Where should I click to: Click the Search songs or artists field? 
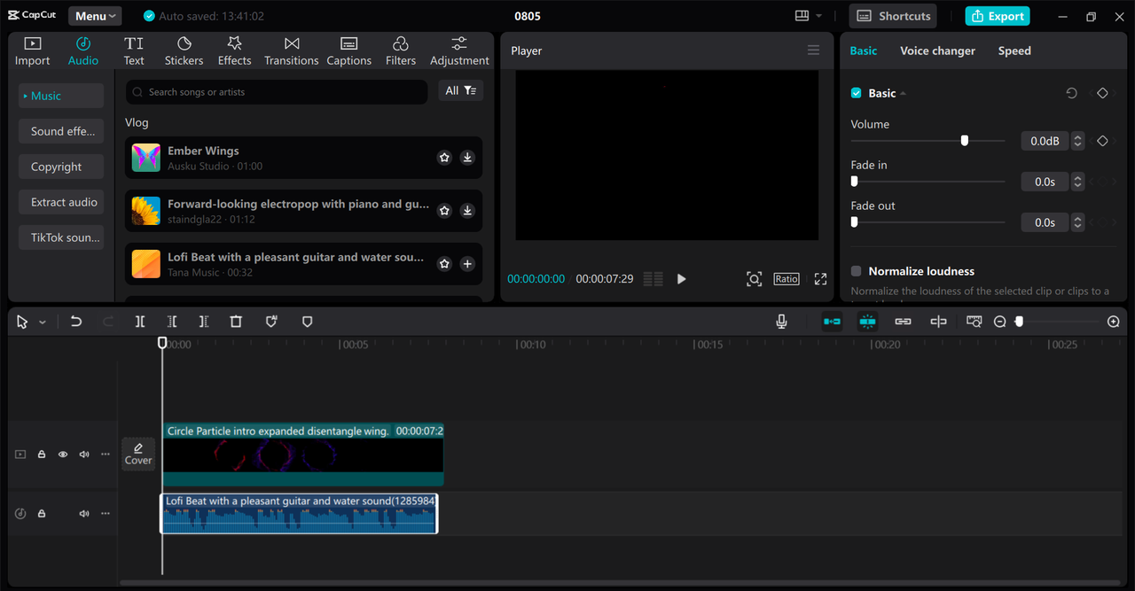click(x=277, y=92)
